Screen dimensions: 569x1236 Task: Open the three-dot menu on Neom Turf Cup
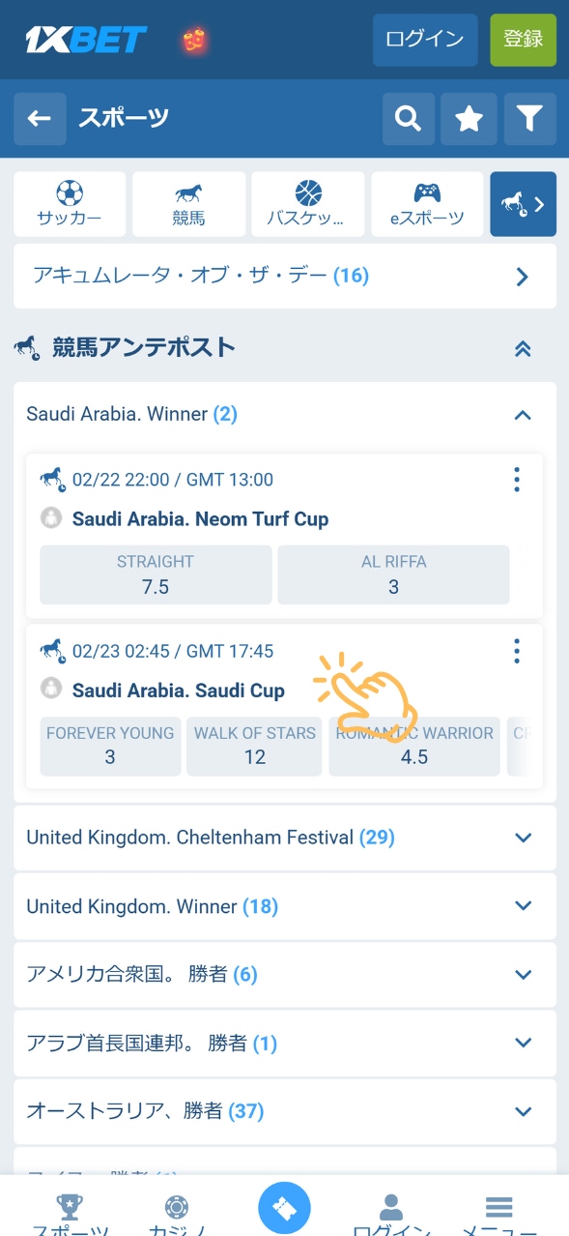point(517,479)
